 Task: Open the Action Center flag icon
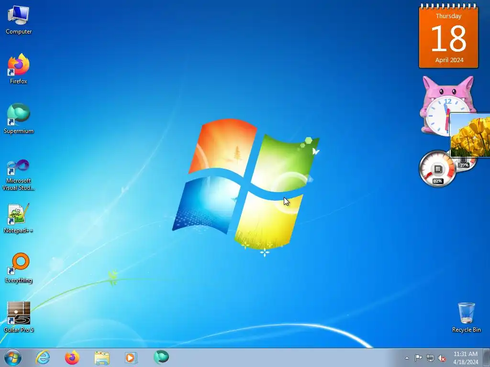click(x=418, y=358)
